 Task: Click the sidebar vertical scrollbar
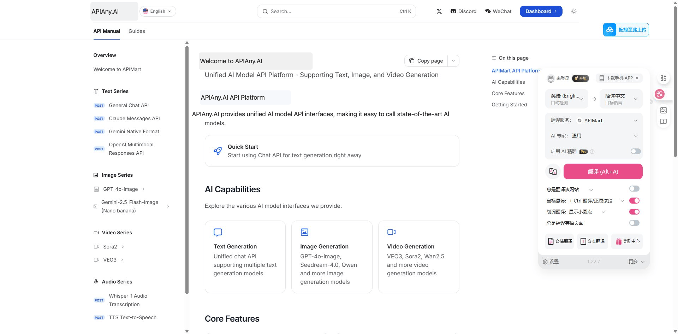point(187,170)
